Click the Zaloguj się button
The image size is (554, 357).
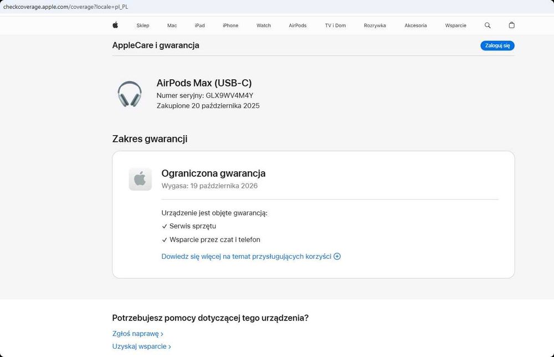coord(497,45)
